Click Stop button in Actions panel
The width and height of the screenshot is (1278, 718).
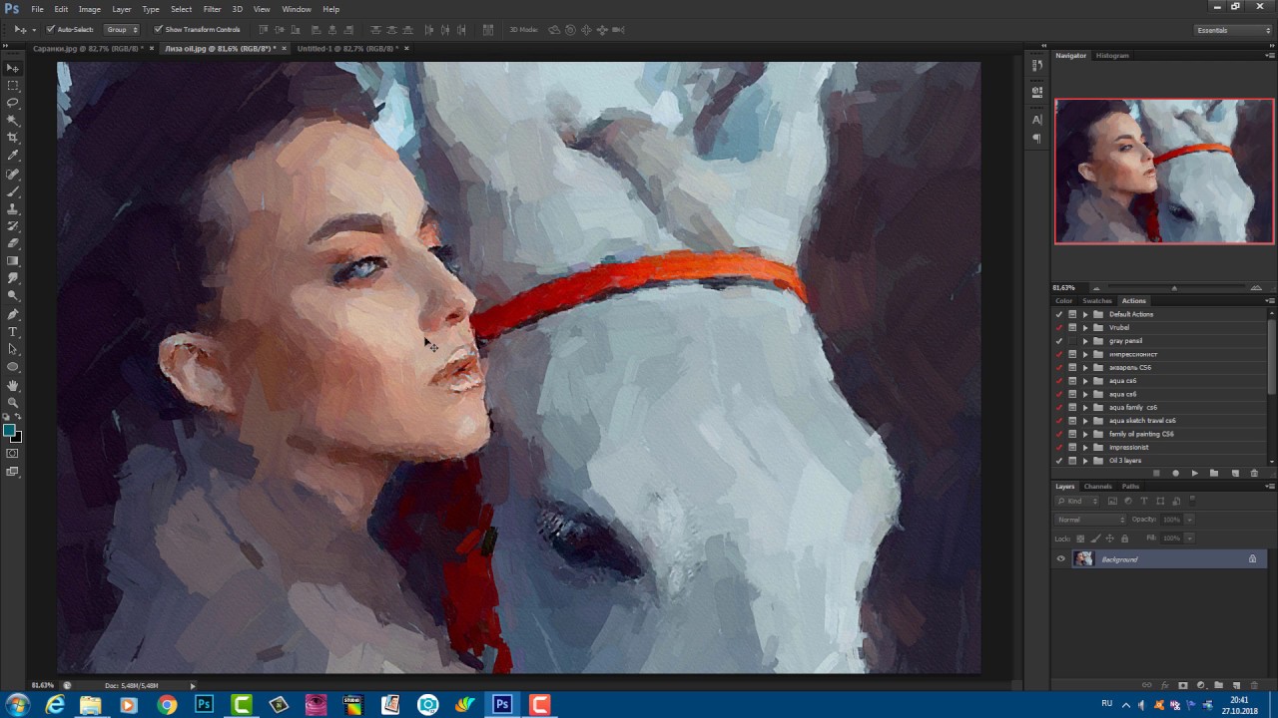point(1156,473)
